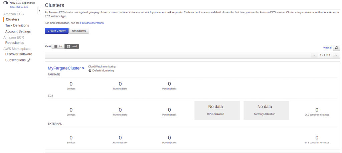The image size is (342, 153).
Task: Open the ECS documentation link
Action: point(92,23)
